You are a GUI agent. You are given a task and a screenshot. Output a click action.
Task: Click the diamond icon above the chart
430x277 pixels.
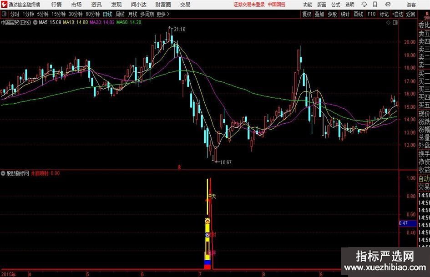388,22
